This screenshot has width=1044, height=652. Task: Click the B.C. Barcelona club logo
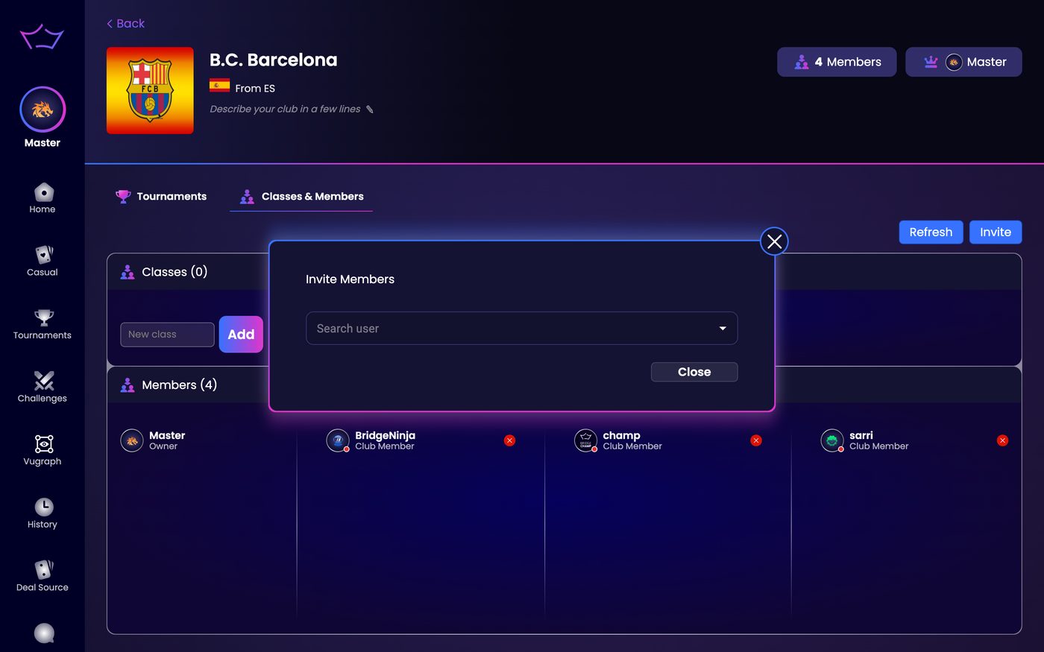coord(150,91)
